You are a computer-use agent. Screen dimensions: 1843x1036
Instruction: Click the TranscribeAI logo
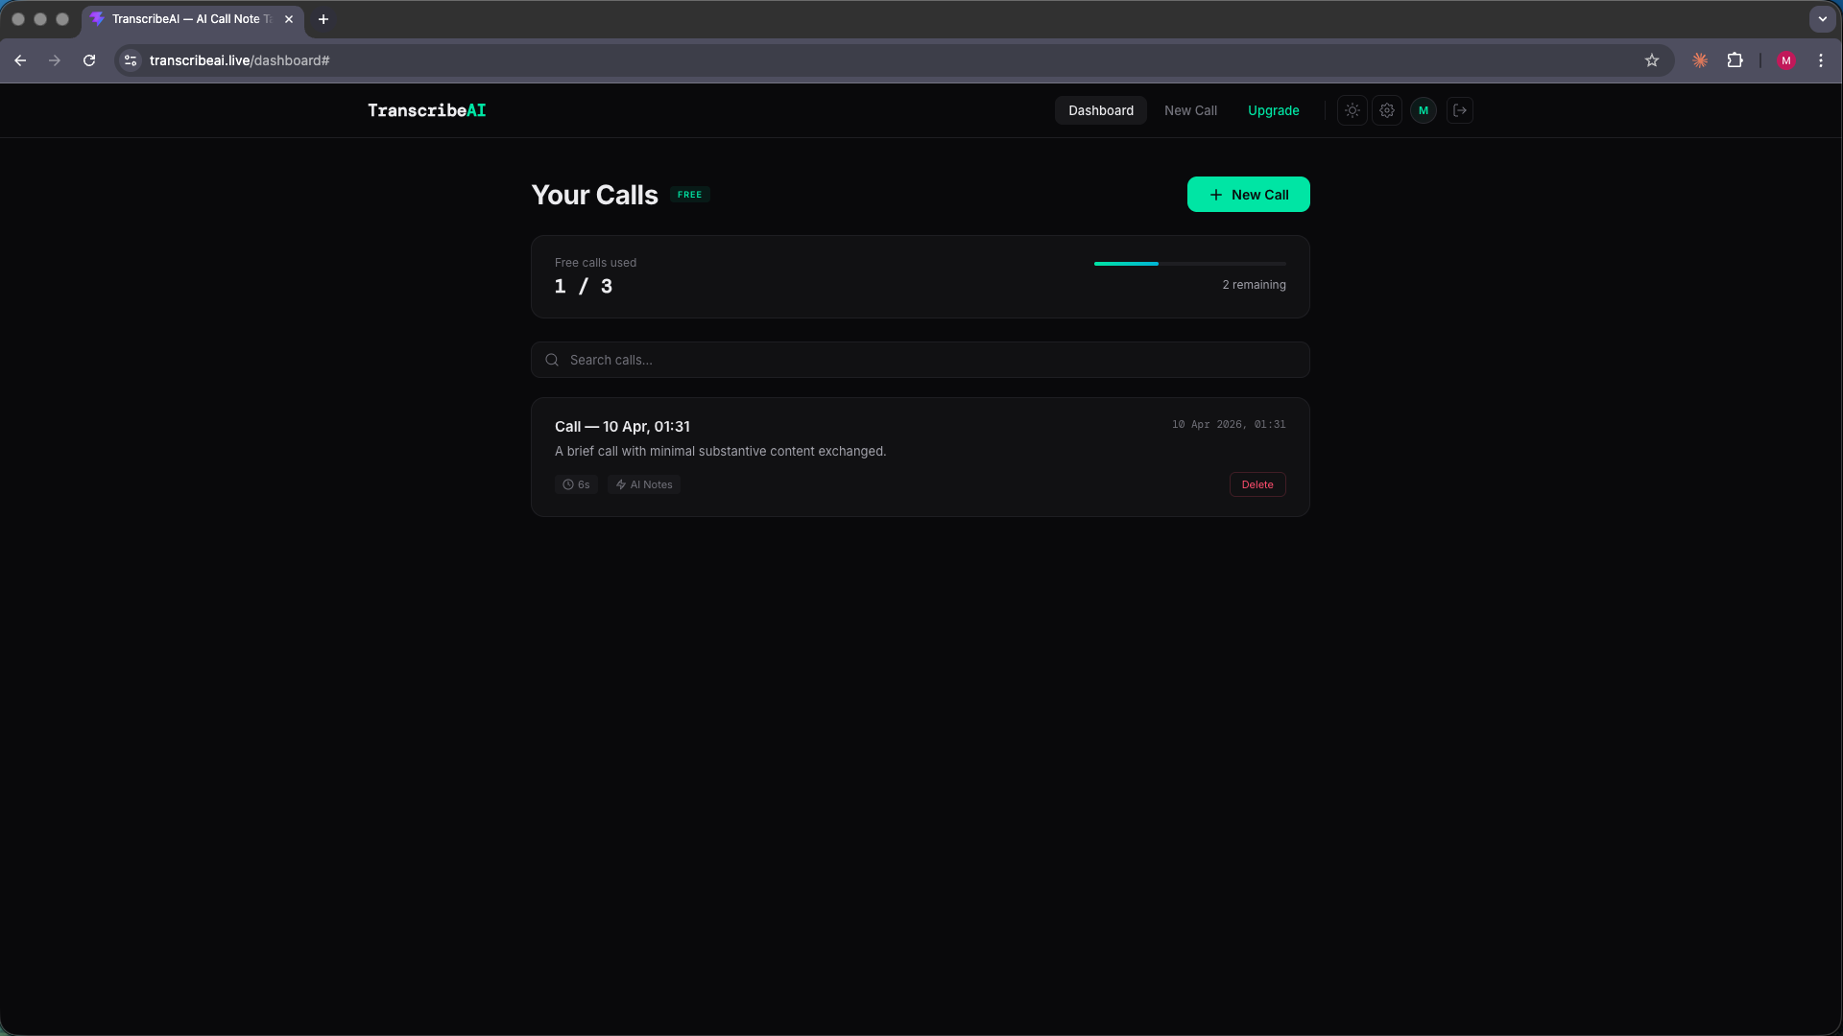(x=426, y=110)
